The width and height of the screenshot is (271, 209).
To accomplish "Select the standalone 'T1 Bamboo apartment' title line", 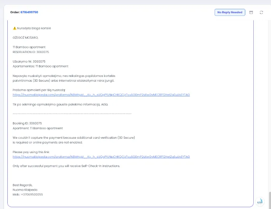I will pyautogui.click(x=29, y=47).
